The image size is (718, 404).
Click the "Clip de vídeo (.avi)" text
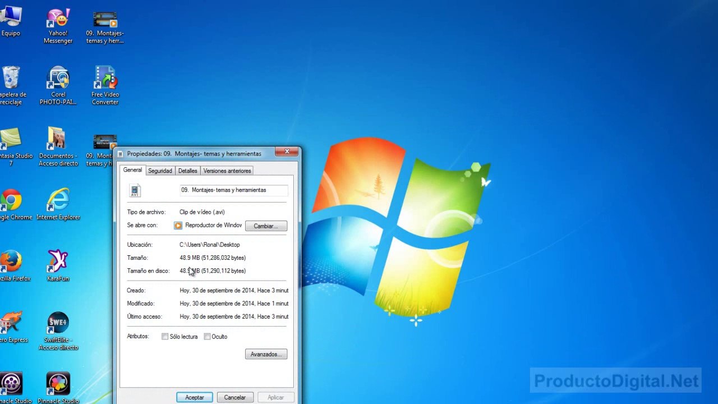click(x=202, y=212)
